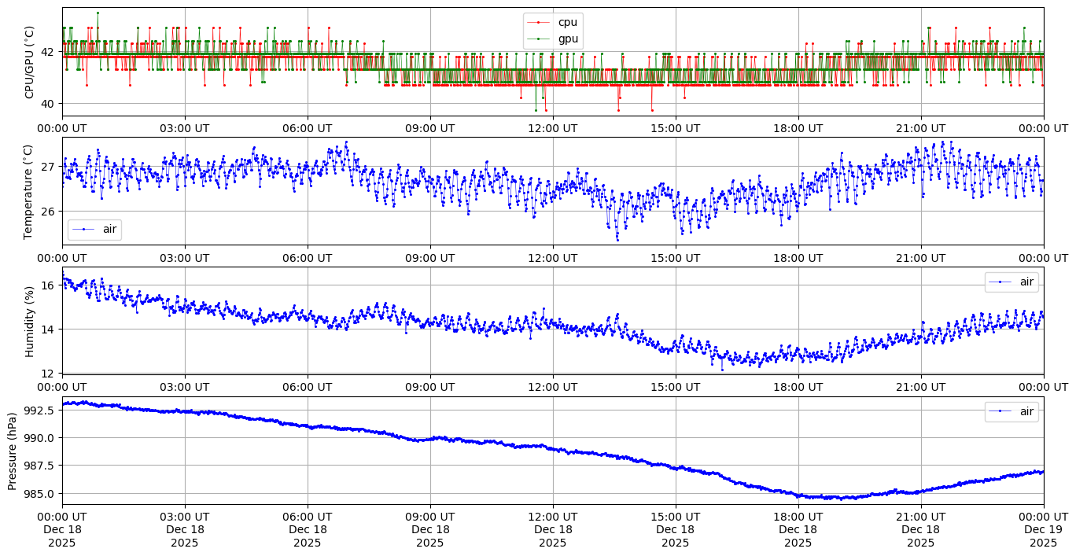Select the CPU/GPU (°C) y-axis label

(30, 62)
